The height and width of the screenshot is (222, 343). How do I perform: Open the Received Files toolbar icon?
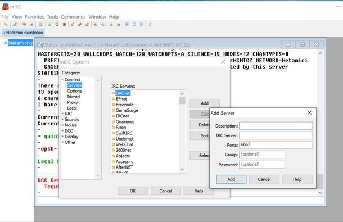click(x=96, y=25)
